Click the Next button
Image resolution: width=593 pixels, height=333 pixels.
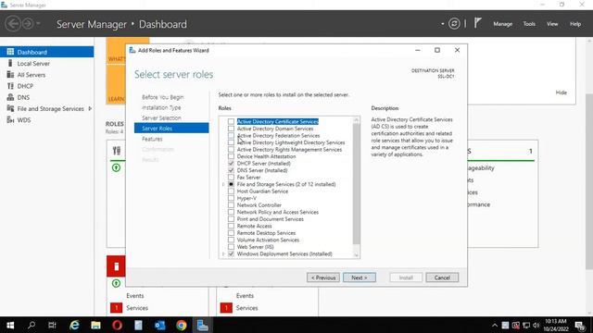pyautogui.click(x=360, y=277)
